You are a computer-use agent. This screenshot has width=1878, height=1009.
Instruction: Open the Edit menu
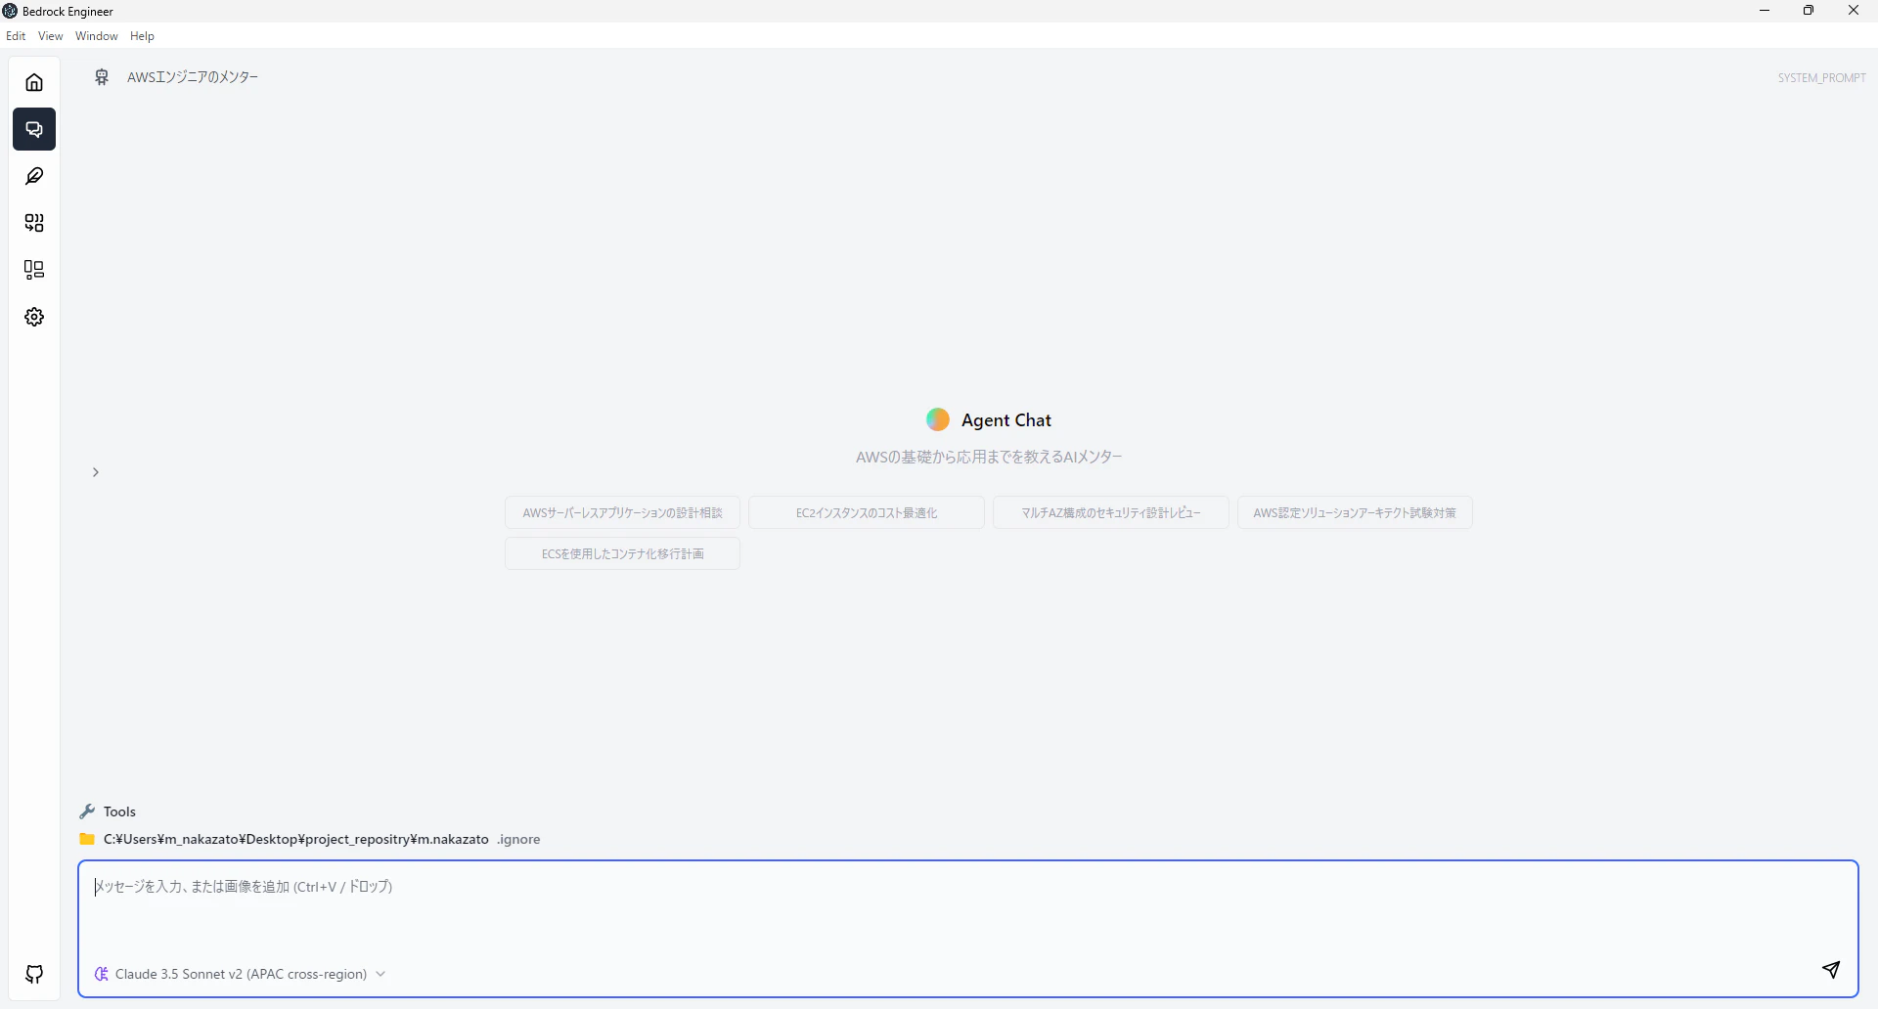[16, 36]
